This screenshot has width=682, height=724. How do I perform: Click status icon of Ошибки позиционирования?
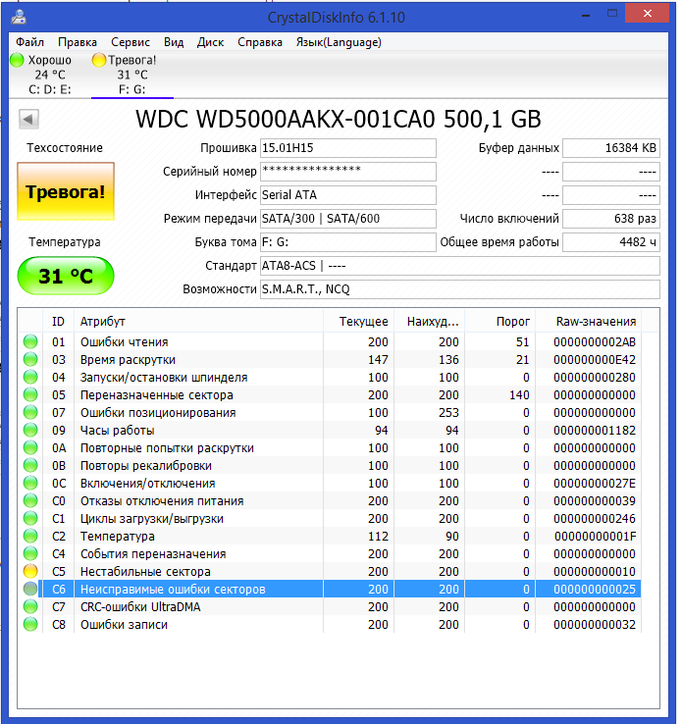point(30,412)
